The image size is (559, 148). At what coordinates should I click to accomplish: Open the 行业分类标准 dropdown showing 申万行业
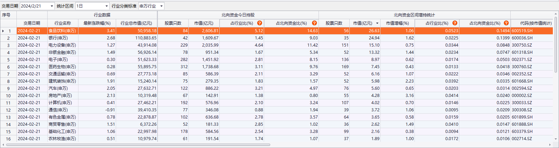pyautogui.click(x=161, y=6)
